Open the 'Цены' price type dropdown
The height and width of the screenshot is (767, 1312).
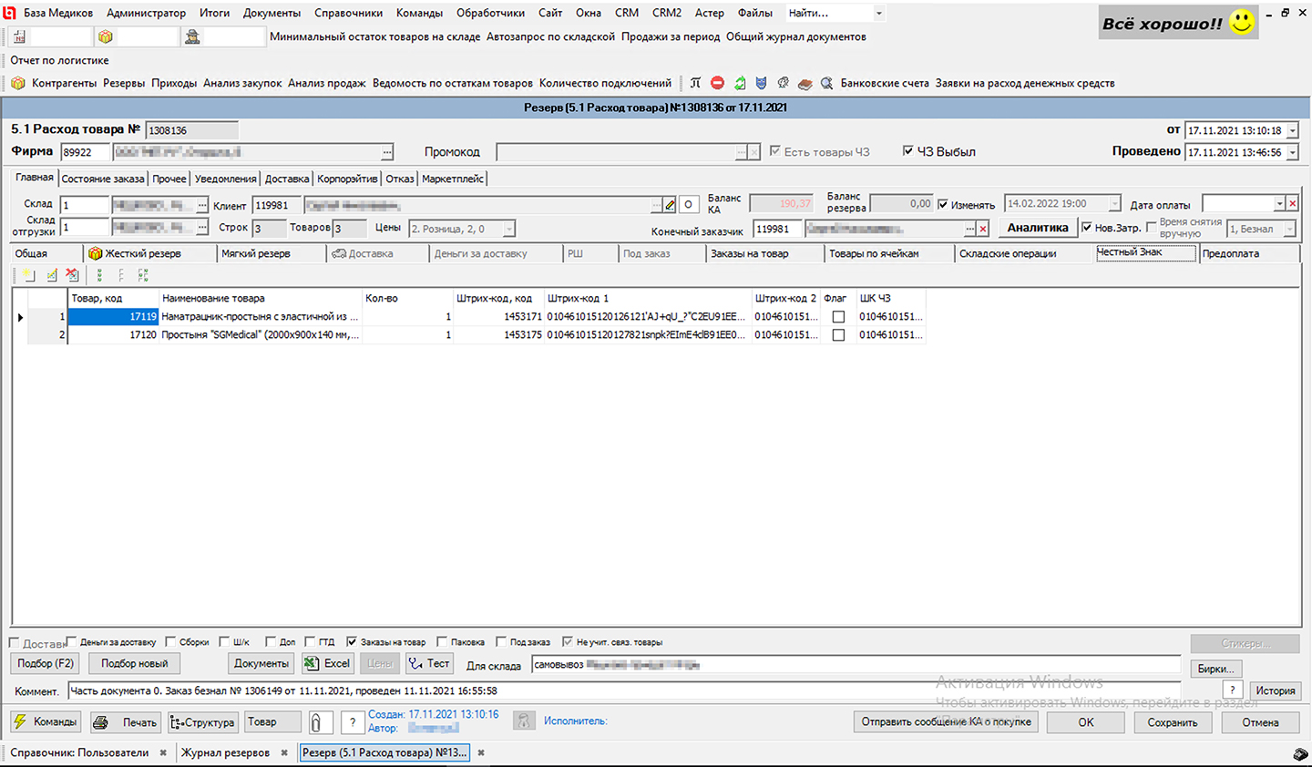click(508, 230)
